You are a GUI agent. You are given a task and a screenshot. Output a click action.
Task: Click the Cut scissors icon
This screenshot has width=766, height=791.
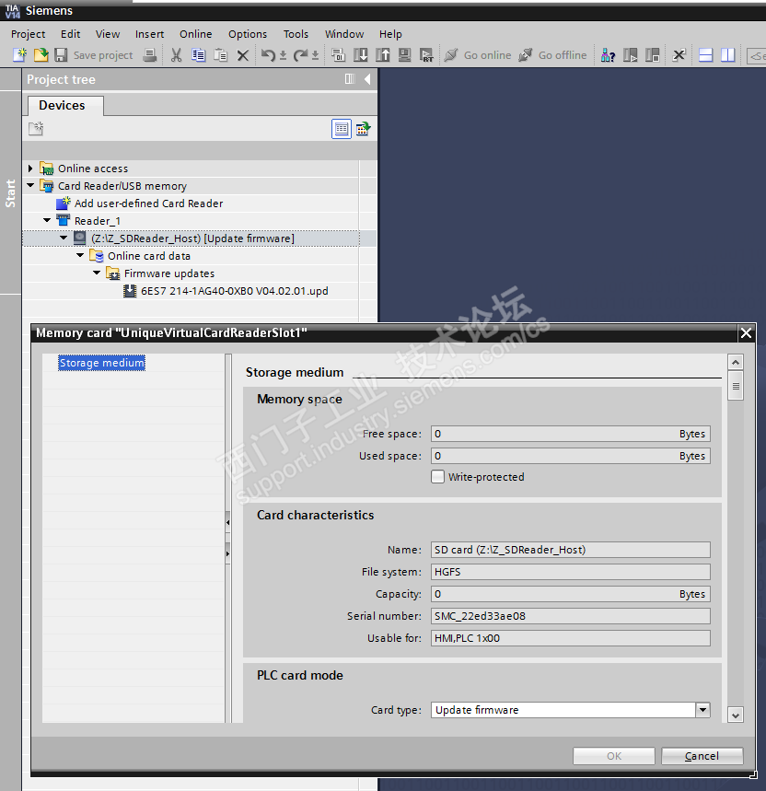pyautogui.click(x=176, y=55)
